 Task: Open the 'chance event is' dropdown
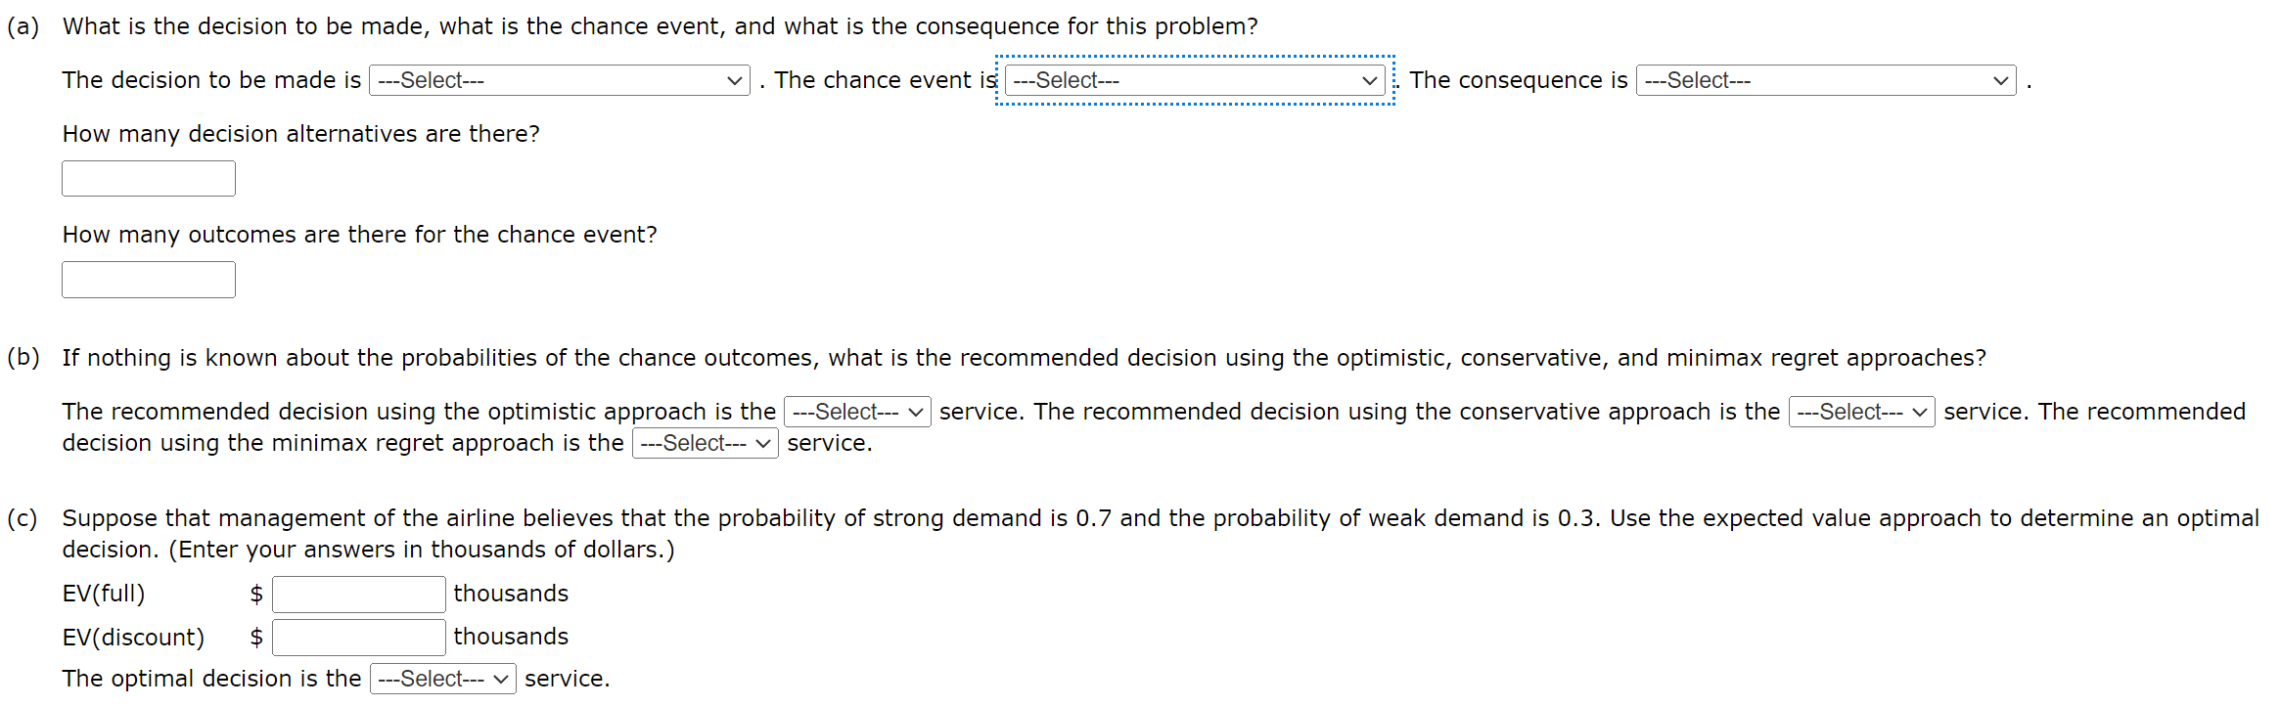(1195, 80)
